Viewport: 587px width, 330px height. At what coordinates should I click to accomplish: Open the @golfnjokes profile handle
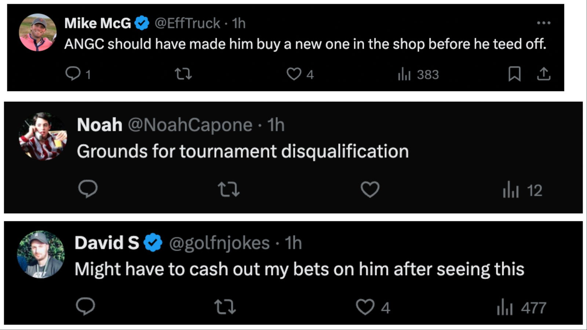[219, 243]
